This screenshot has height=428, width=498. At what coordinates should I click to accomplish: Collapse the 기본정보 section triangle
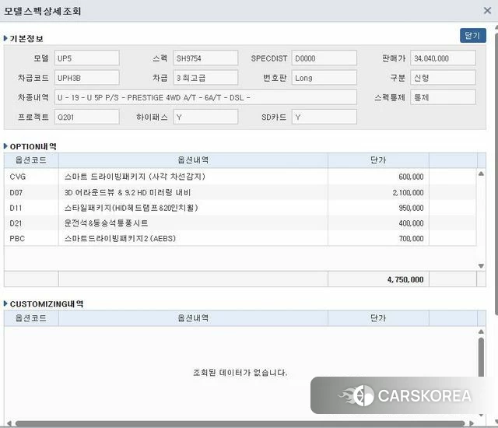(x=5, y=38)
